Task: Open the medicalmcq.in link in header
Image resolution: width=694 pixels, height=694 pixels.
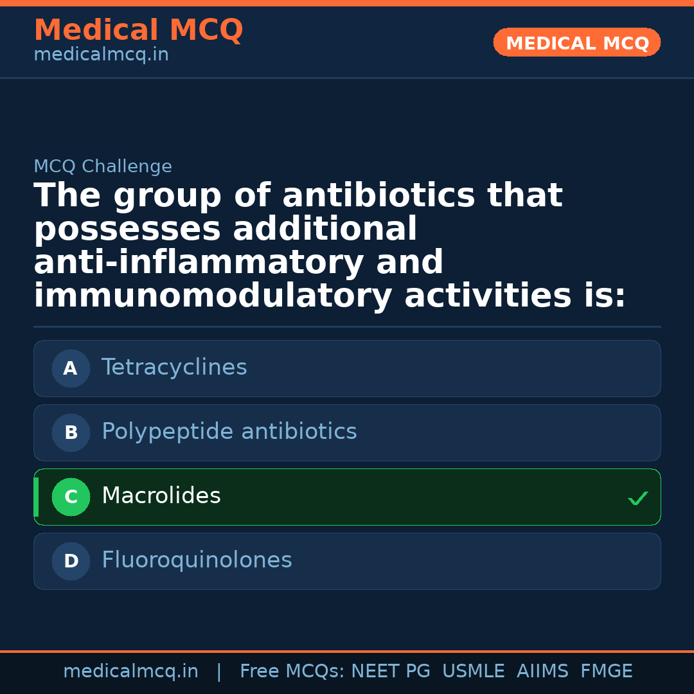Action: 101,55
